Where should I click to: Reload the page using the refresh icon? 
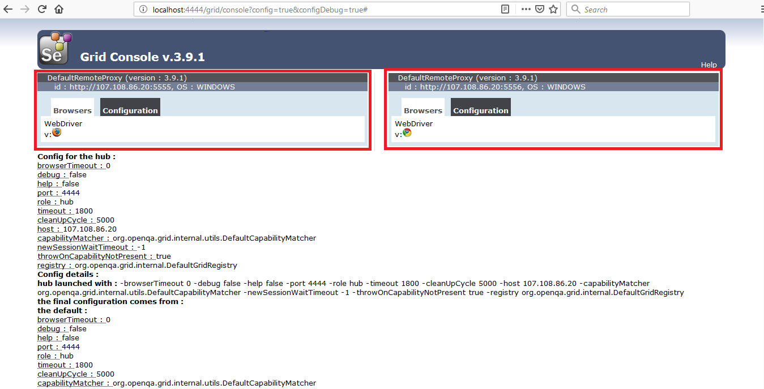click(41, 8)
